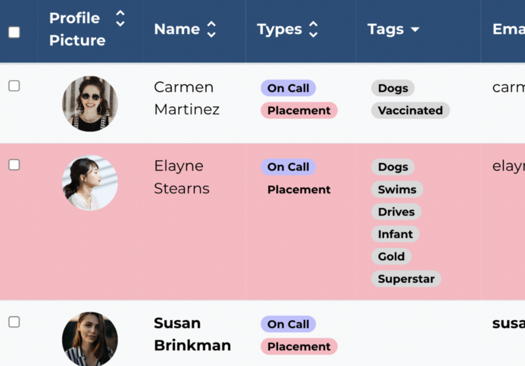Open Carmen Martinez's profile picture
525x366 pixels.
(x=90, y=104)
